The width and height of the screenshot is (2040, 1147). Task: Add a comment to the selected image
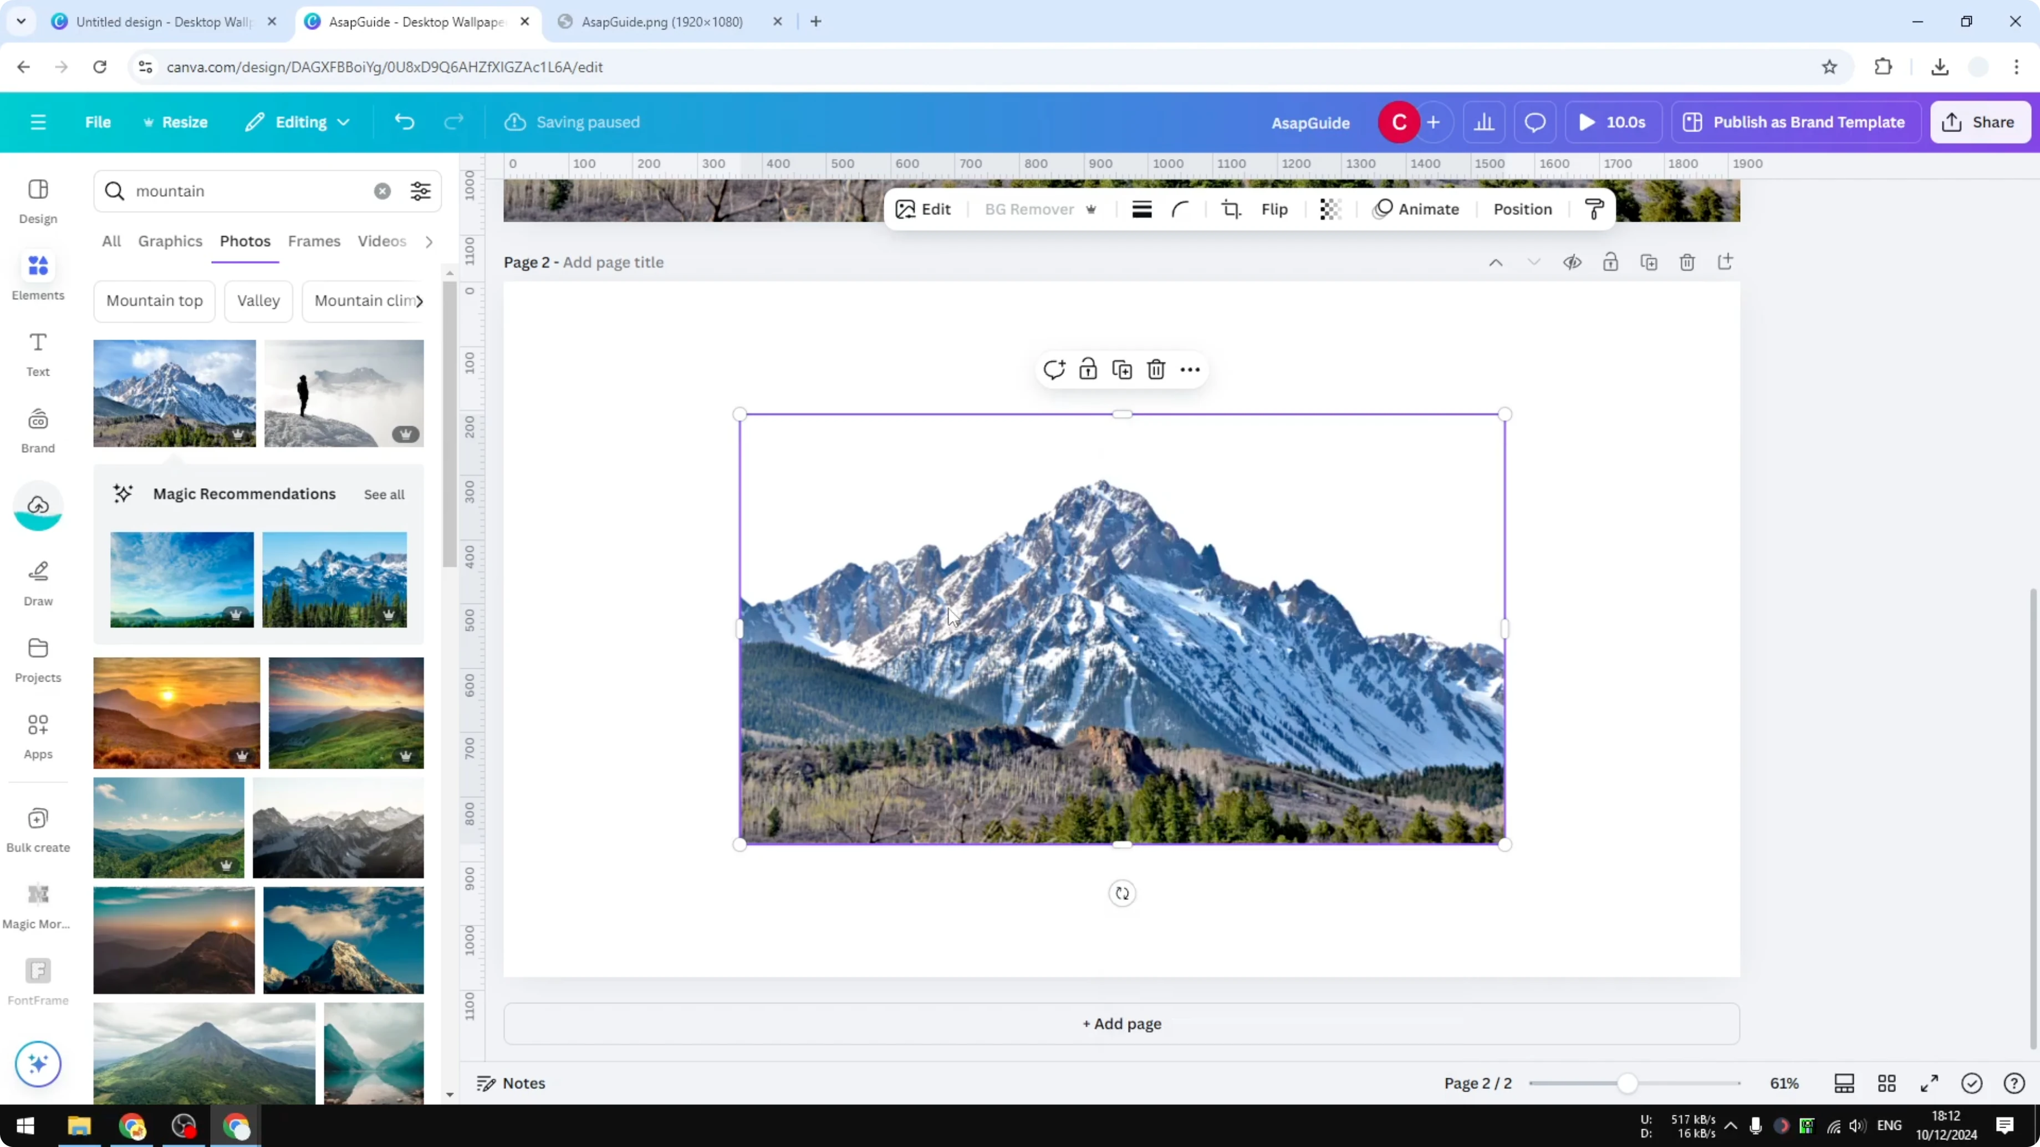click(x=1054, y=369)
